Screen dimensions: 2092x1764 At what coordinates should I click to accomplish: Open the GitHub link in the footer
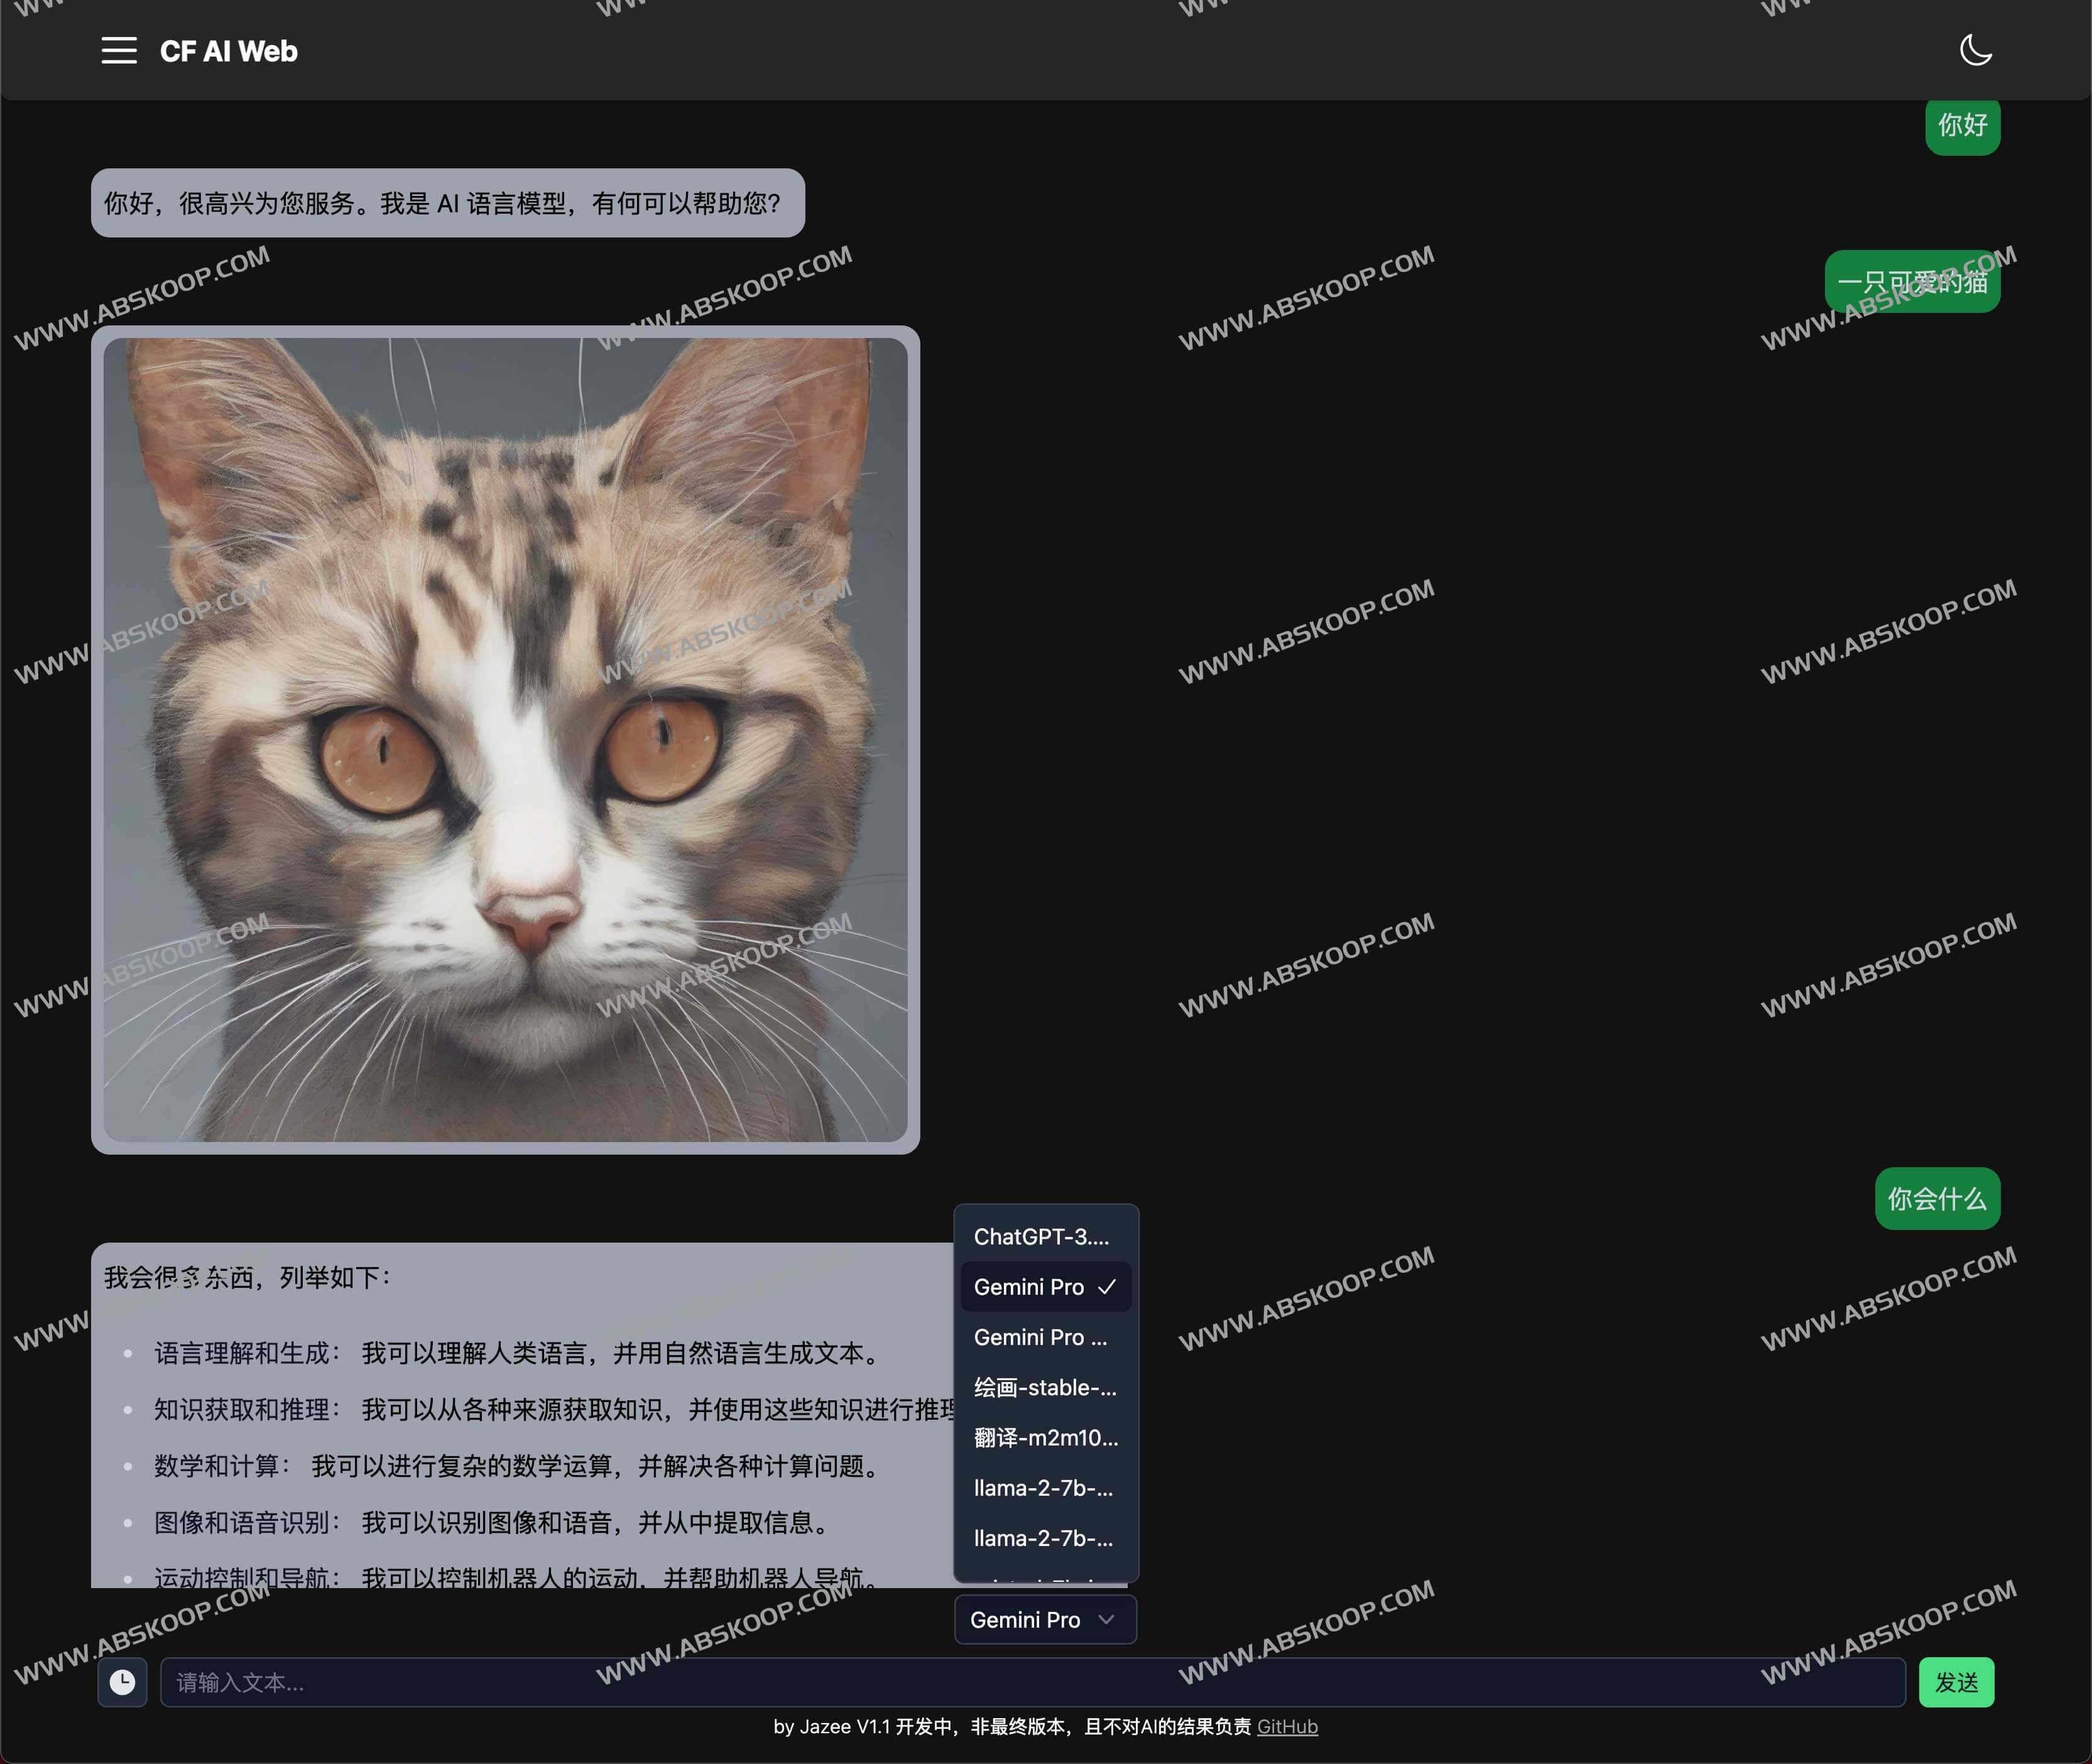pyautogui.click(x=1287, y=1726)
